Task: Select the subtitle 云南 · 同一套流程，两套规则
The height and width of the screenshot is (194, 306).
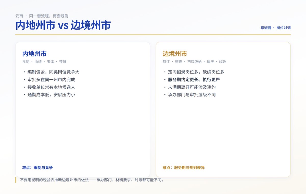Action: pyautogui.click(x=42, y=16)
